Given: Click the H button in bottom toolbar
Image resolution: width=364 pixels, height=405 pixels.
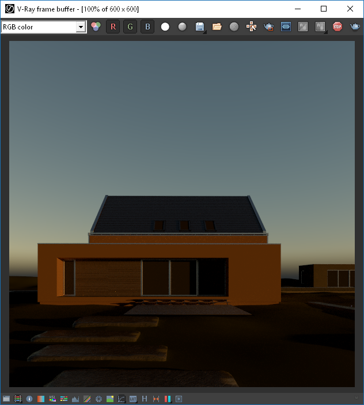Looking at the screenshot, I should tap(145, 399).
